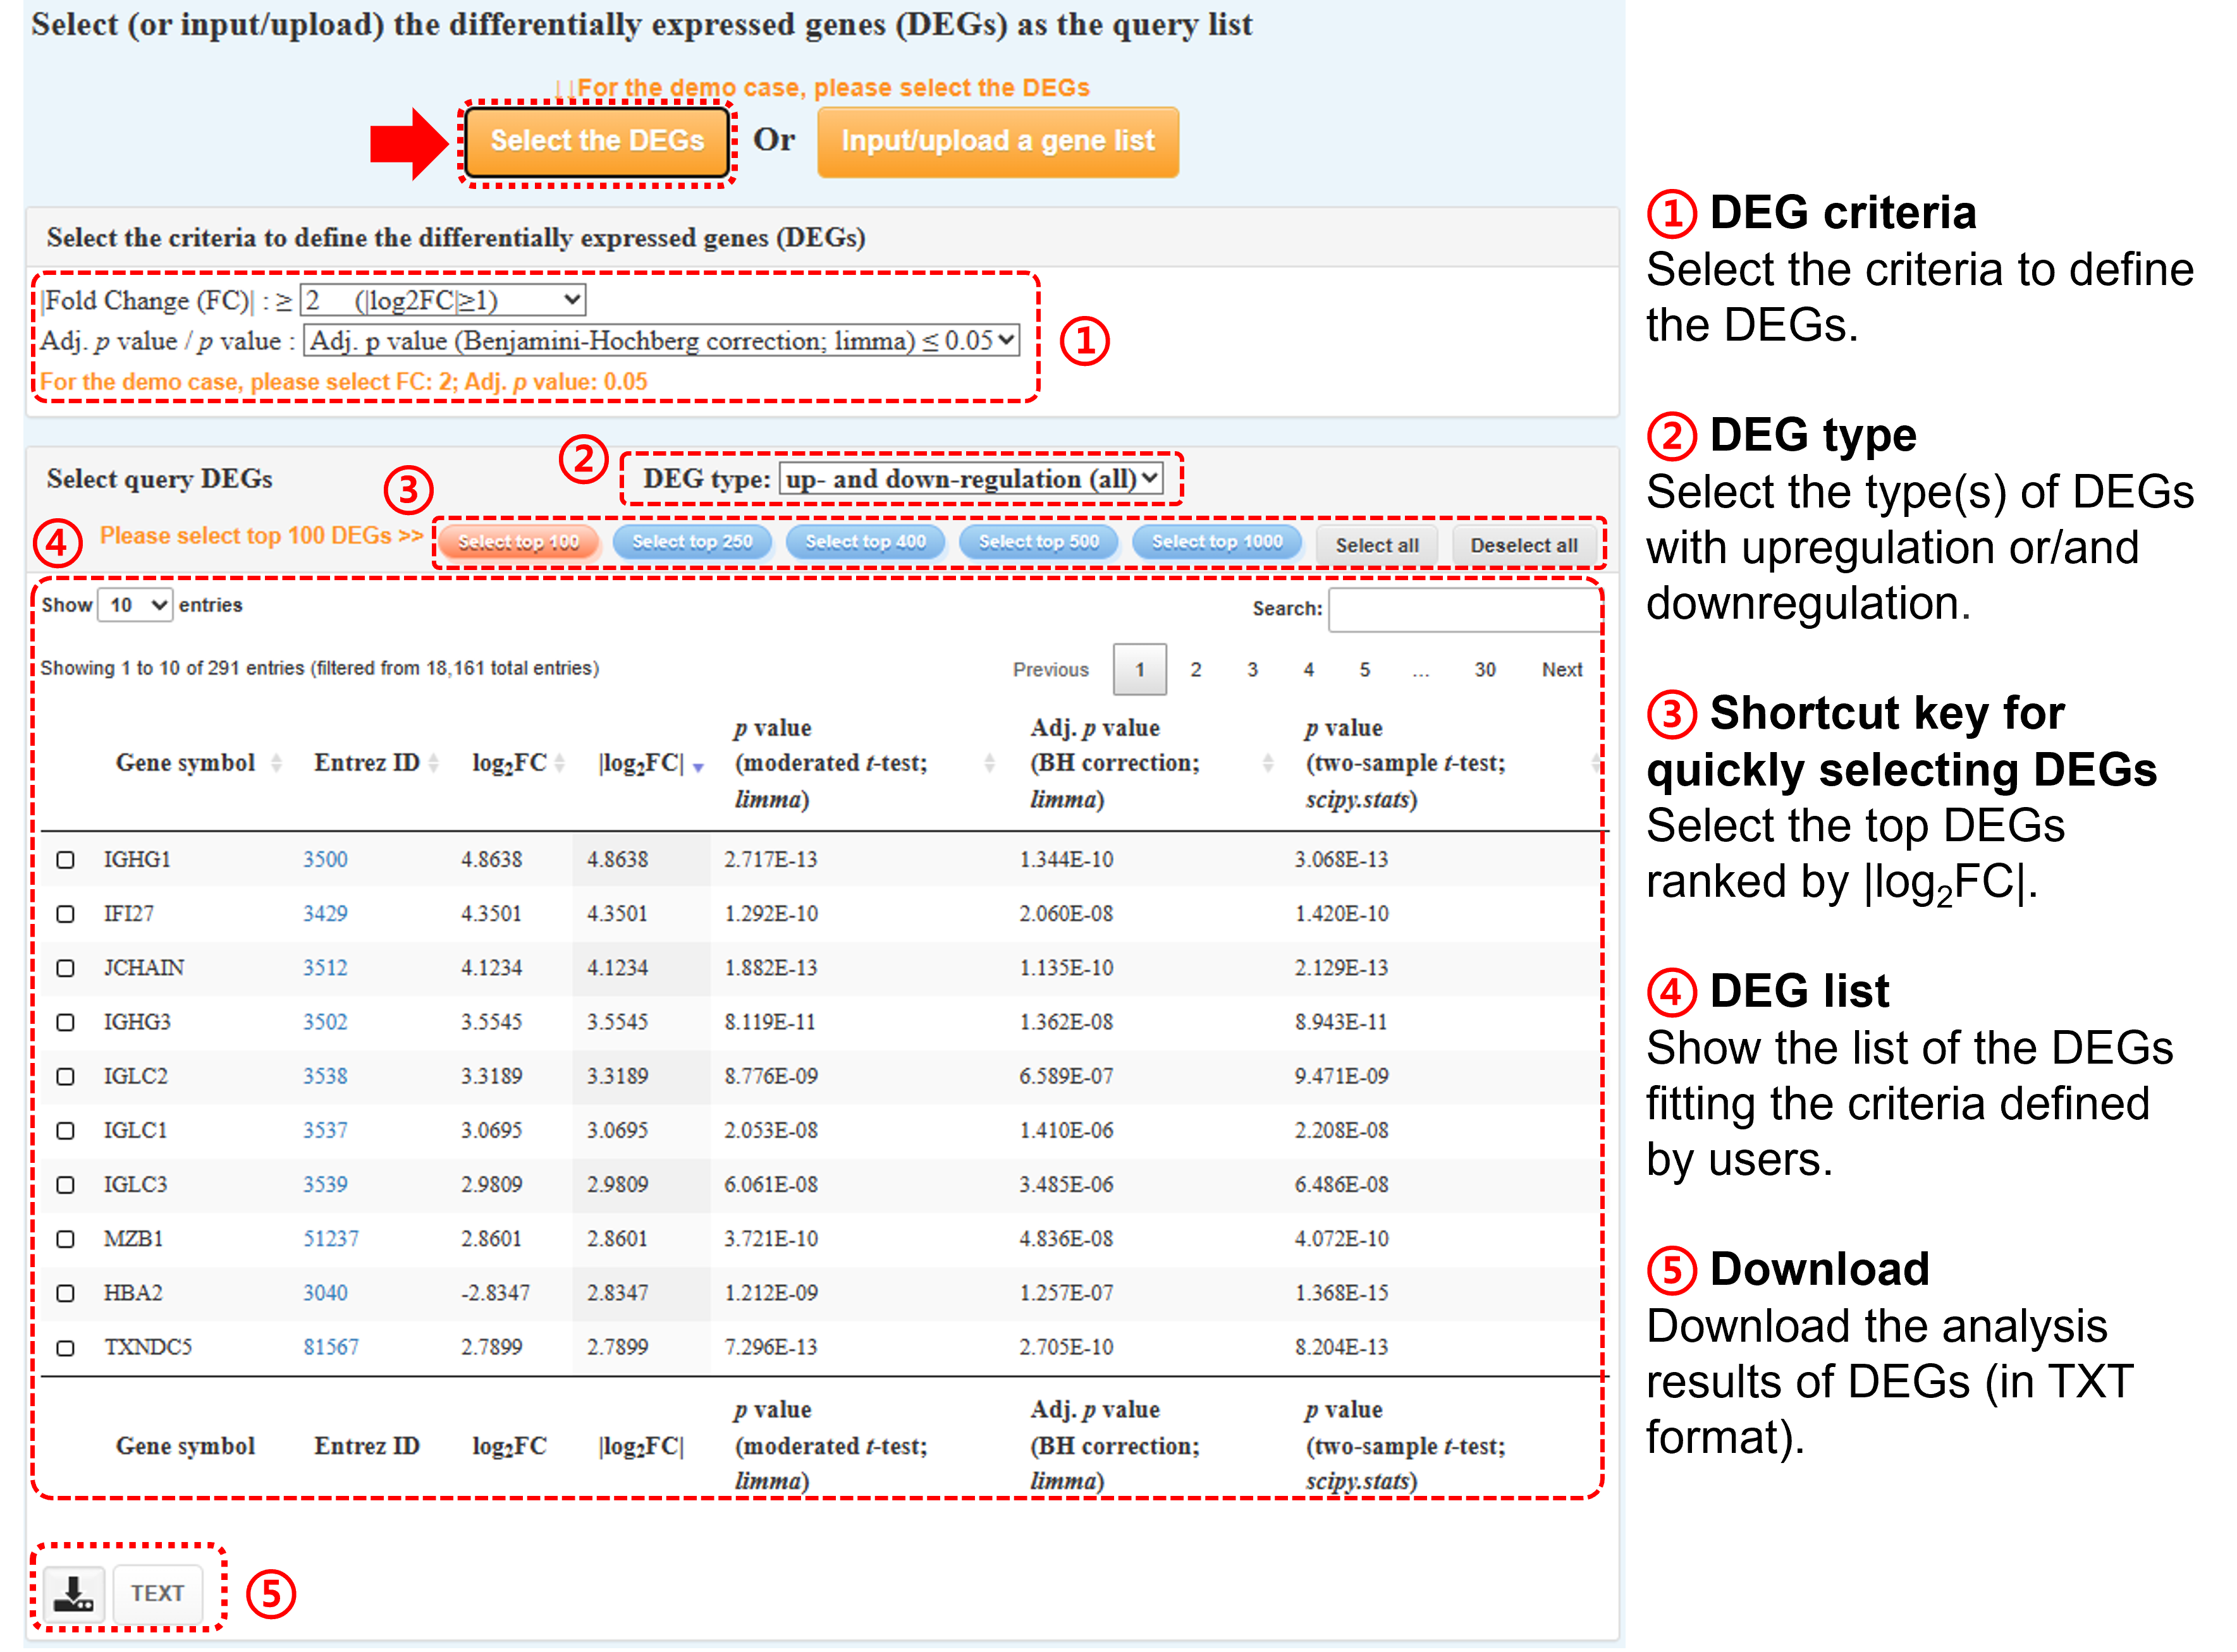
Task: Expand the DEG type dropdown
Action: 971,479
